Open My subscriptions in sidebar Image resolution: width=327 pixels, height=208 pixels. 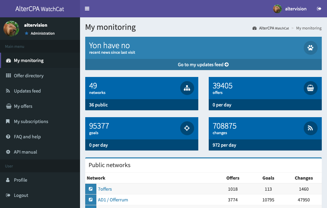[40, 121]
